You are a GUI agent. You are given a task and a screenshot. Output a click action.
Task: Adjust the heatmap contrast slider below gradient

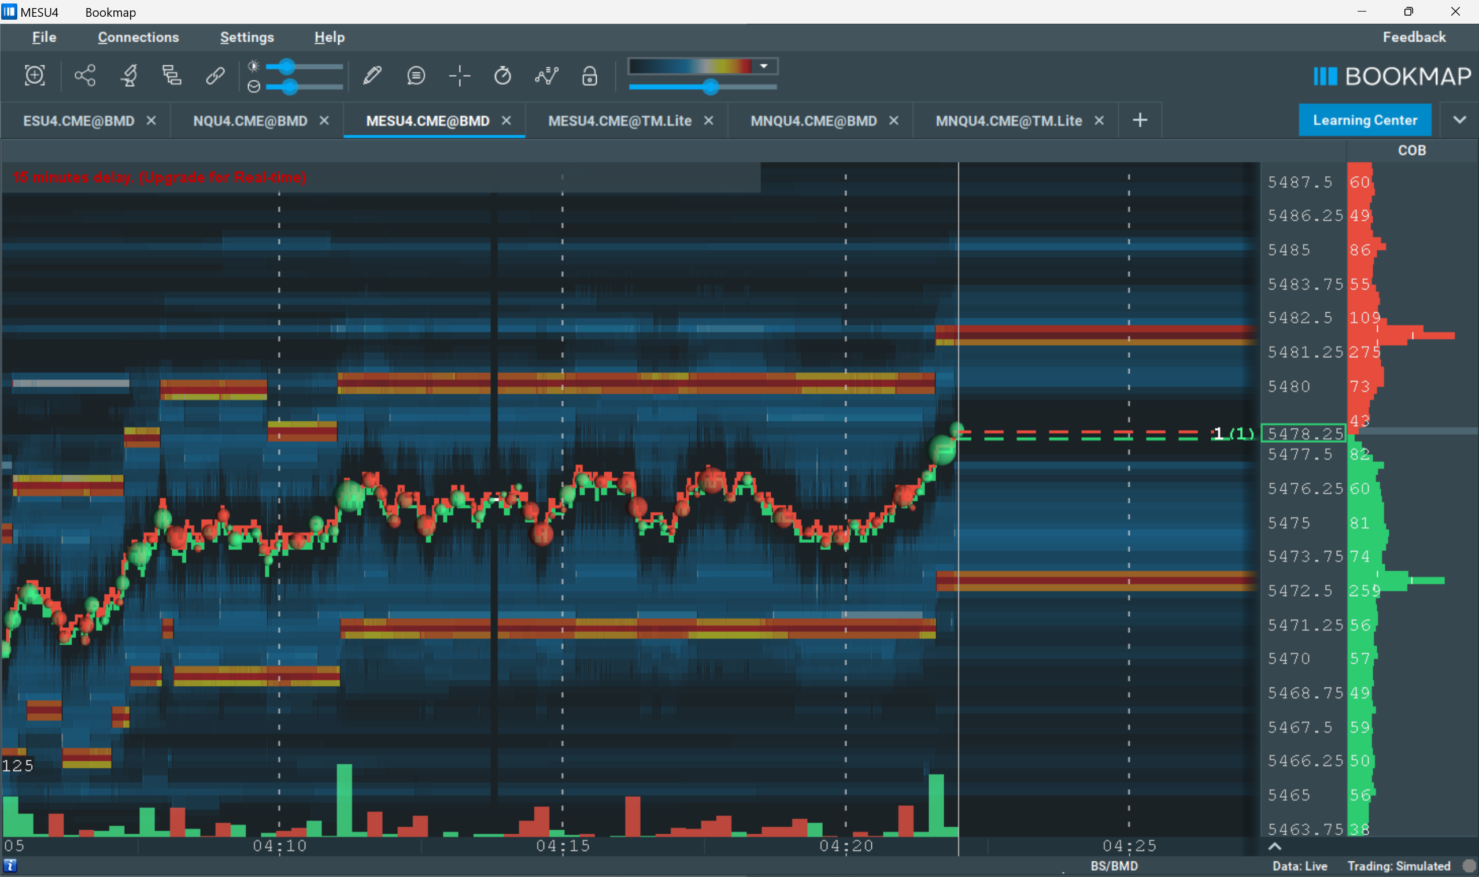click(x=702, y=87)
